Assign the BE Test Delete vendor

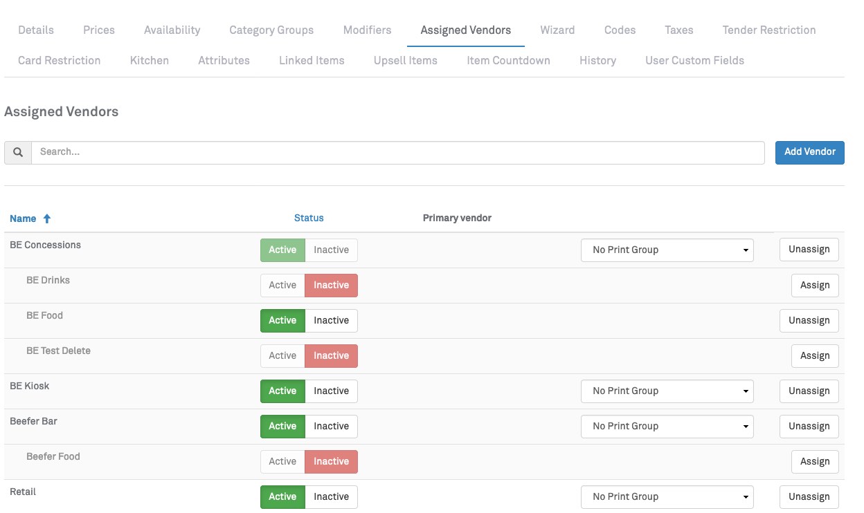click(x=814, y=356)
